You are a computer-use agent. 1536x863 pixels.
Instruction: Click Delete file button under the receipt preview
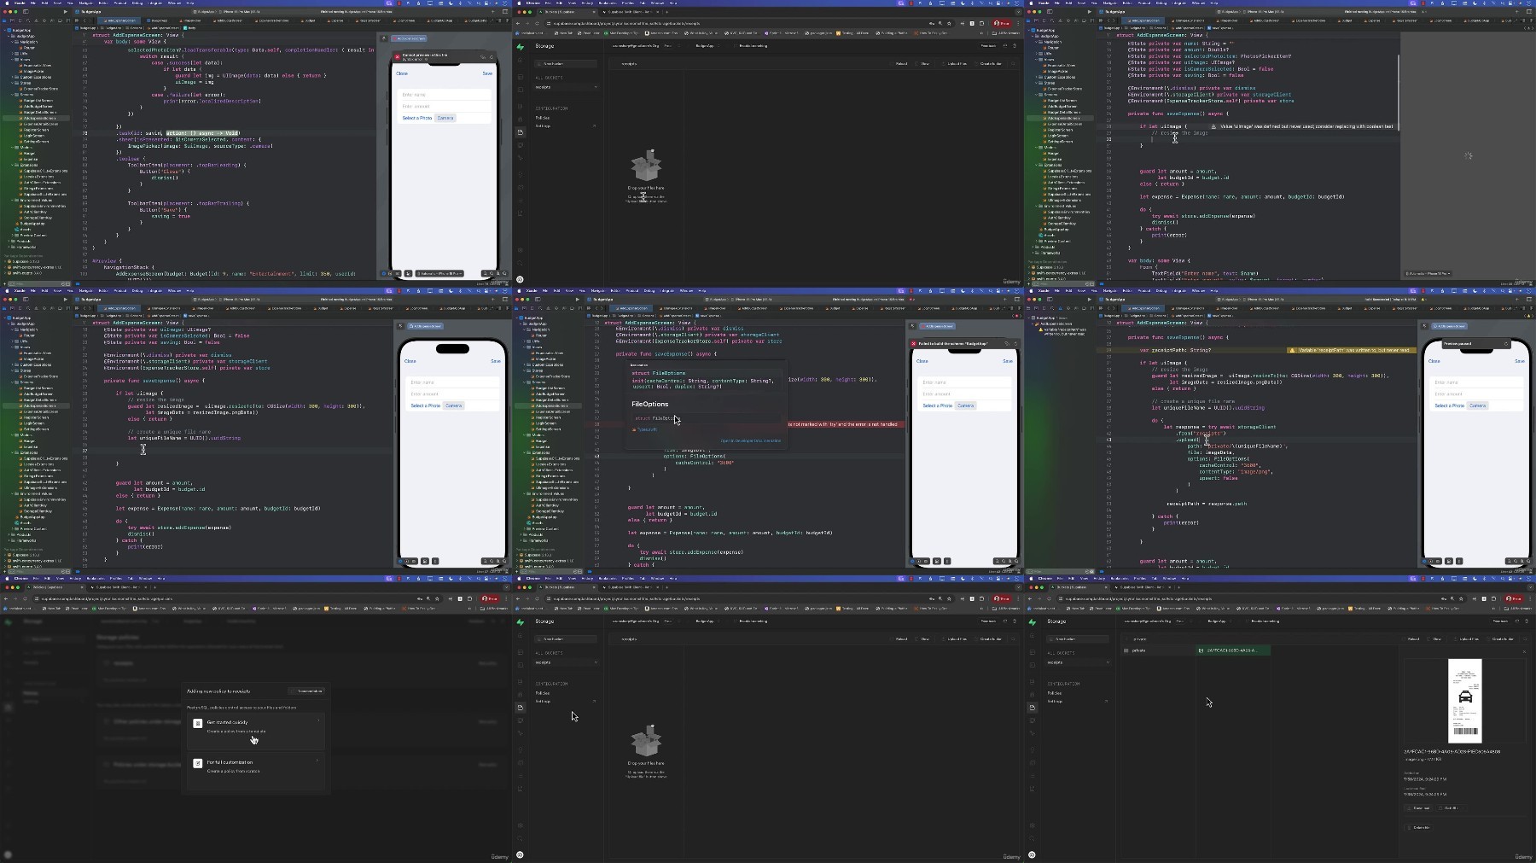click(x=1418, y=827)
